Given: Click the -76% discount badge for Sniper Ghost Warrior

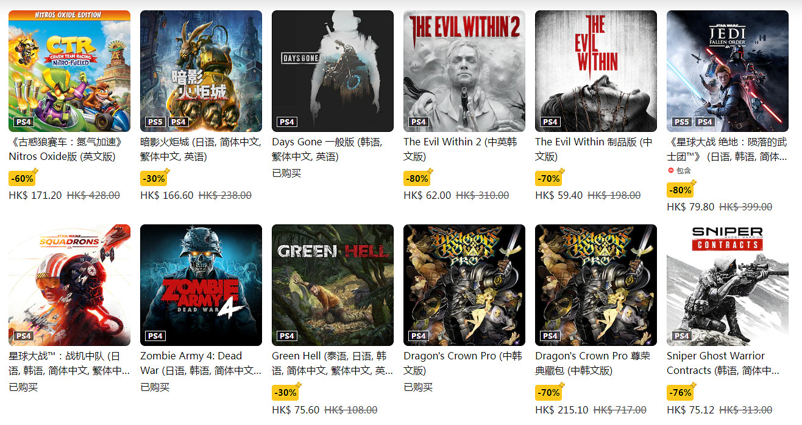Looking at the screenshot, I should coord(680,392).
